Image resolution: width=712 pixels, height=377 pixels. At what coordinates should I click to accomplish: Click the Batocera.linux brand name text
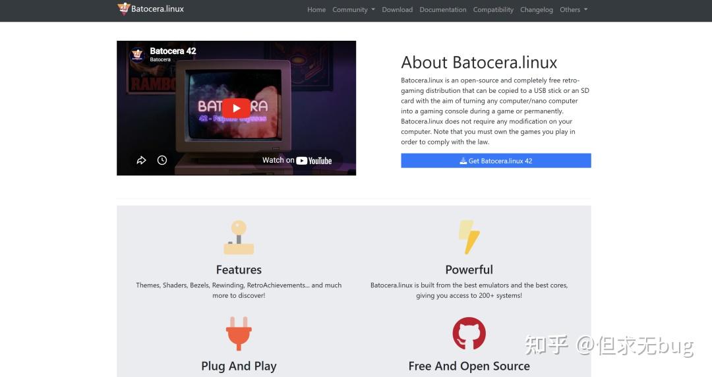pyautogui.click(x=158, y=9)
